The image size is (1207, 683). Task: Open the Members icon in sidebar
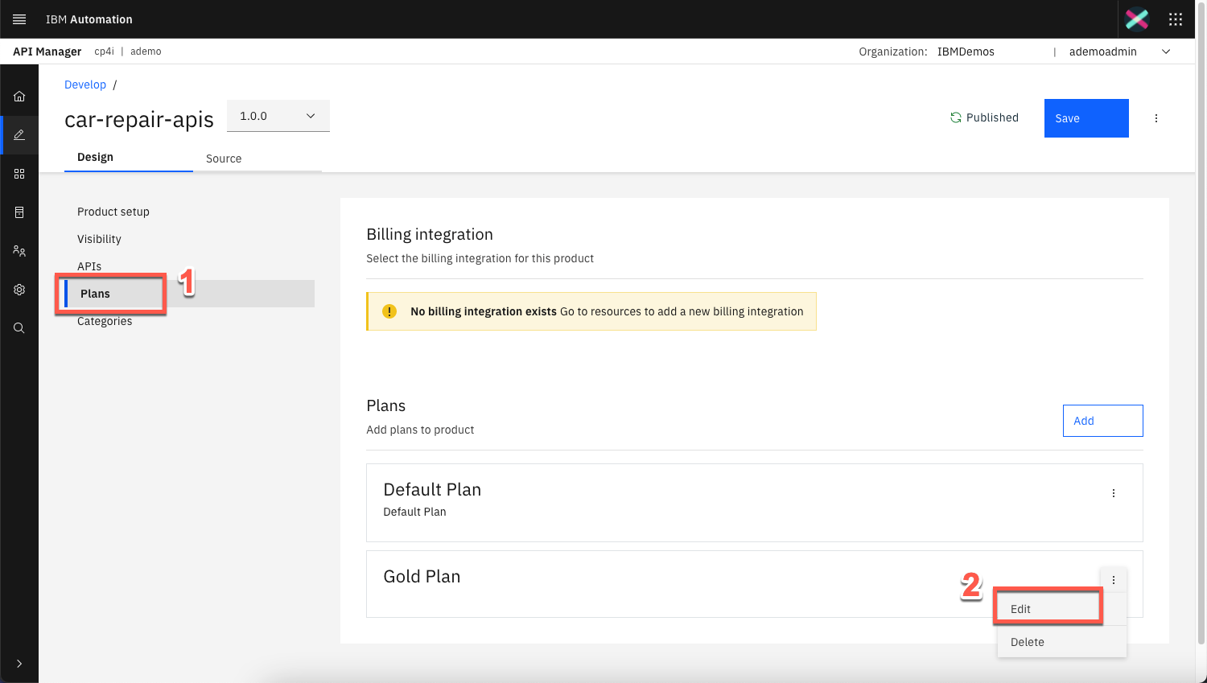tap(19, 251)
